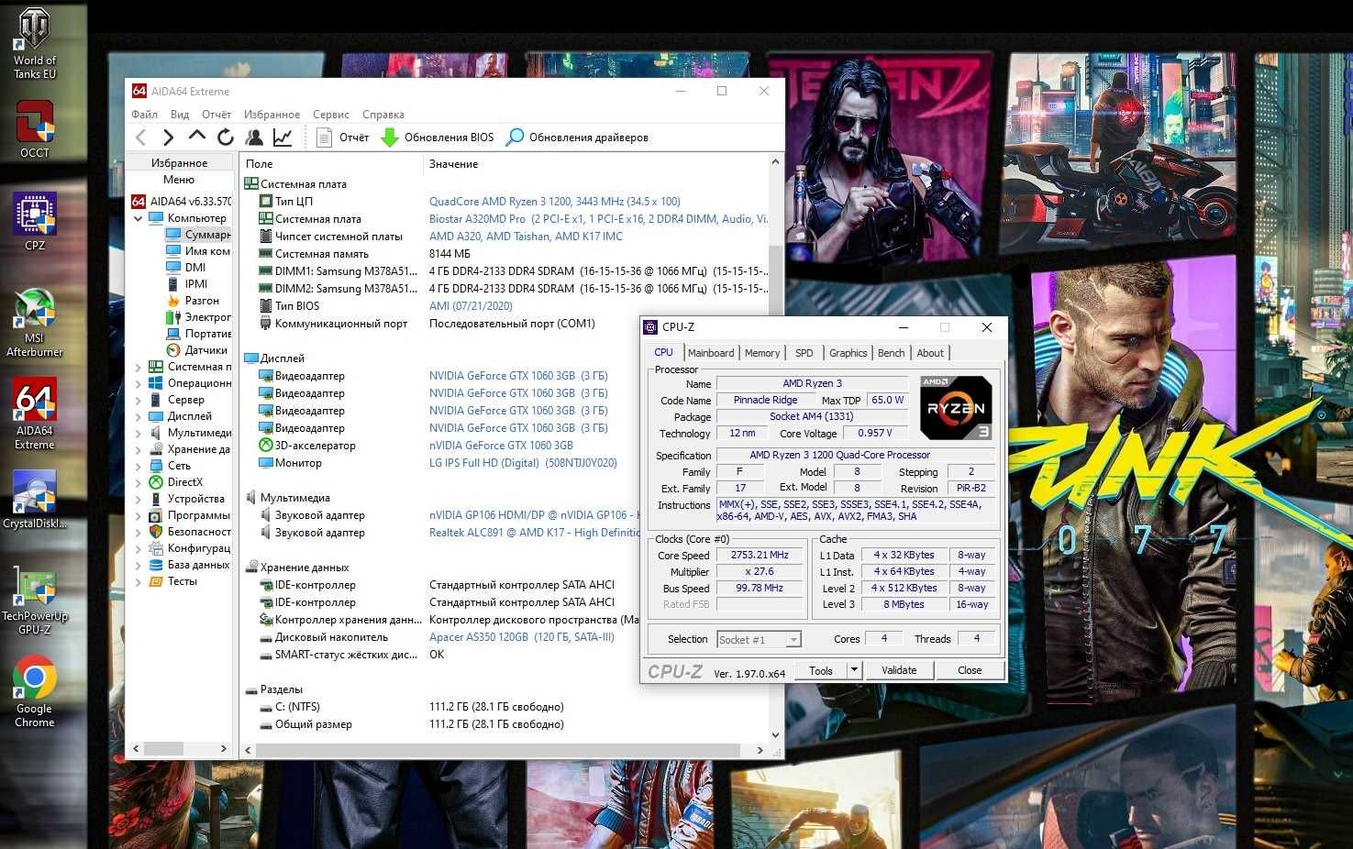1353x849 pixels.
Task: Open the CPZ desktop shortcut
Action: pyautogui.click(x=35, y=221)
